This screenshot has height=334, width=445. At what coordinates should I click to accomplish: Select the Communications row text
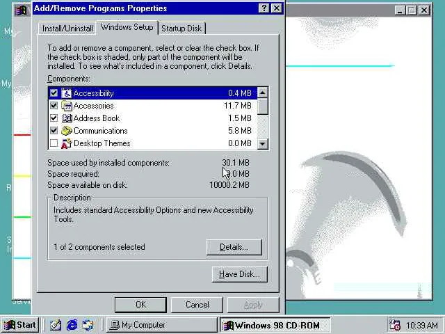[100, 131]
